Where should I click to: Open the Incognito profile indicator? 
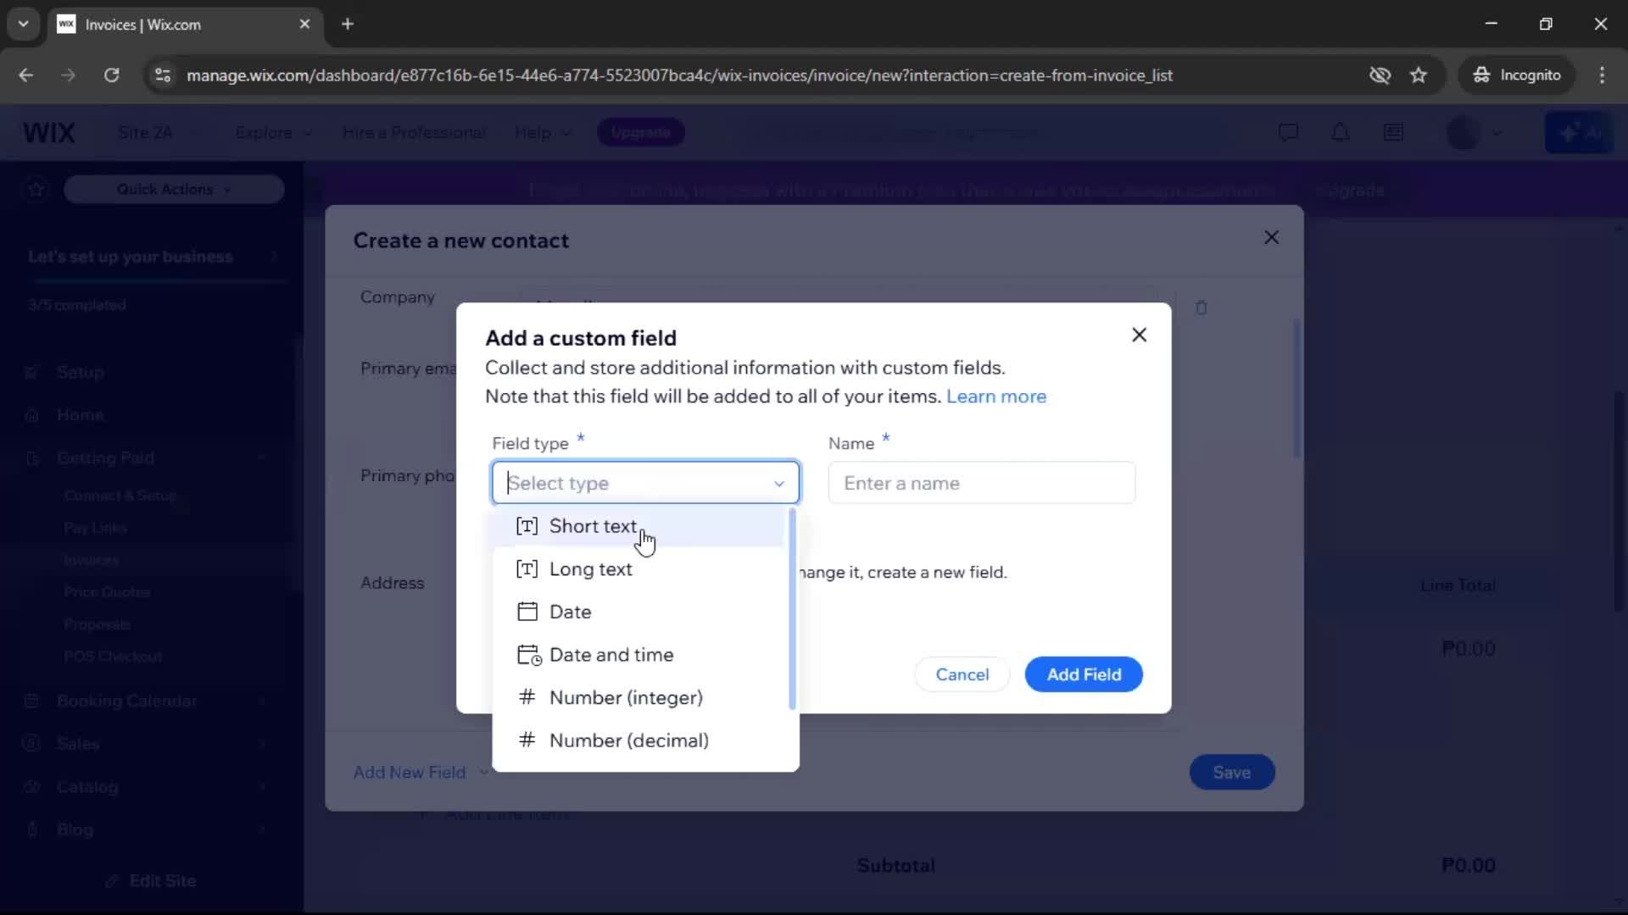1517,75
